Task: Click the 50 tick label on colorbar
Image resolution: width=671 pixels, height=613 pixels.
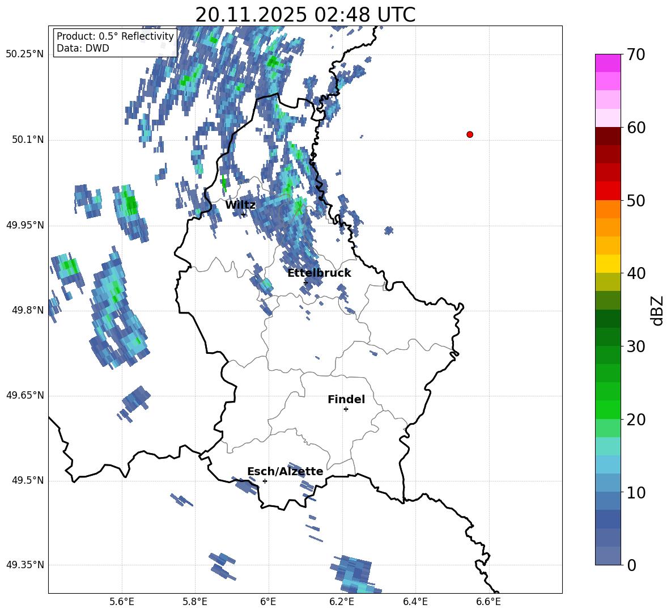Action: point(636,200)
